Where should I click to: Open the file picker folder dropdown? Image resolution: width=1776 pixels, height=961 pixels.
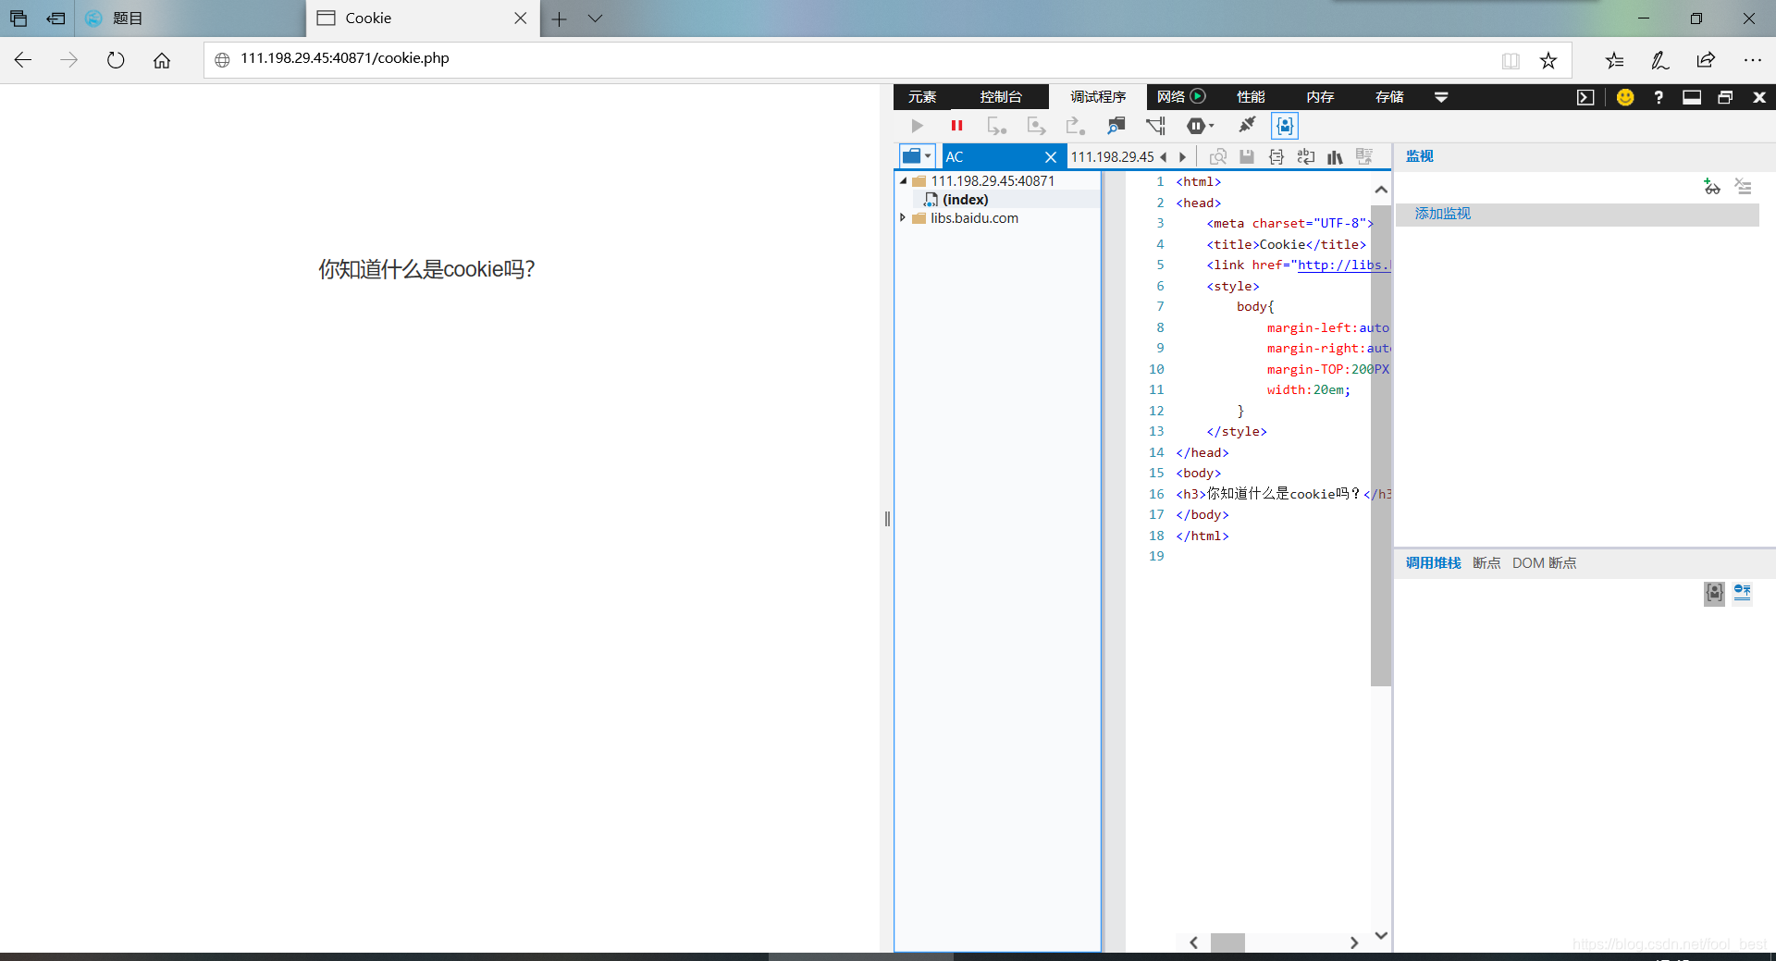pos(918,156)
